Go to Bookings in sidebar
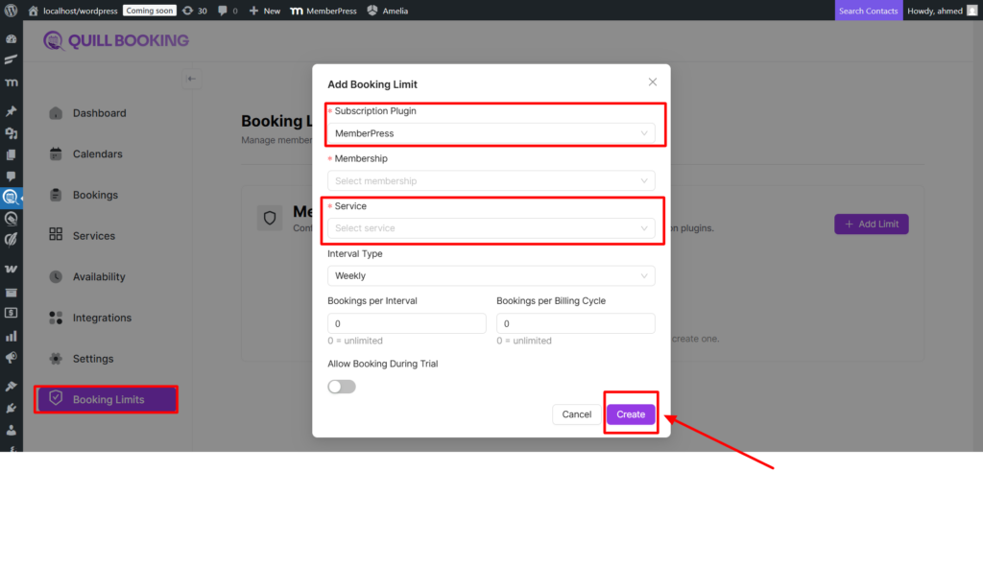The width and height of the screenshot is (983, 567). [x=95, y=195]
